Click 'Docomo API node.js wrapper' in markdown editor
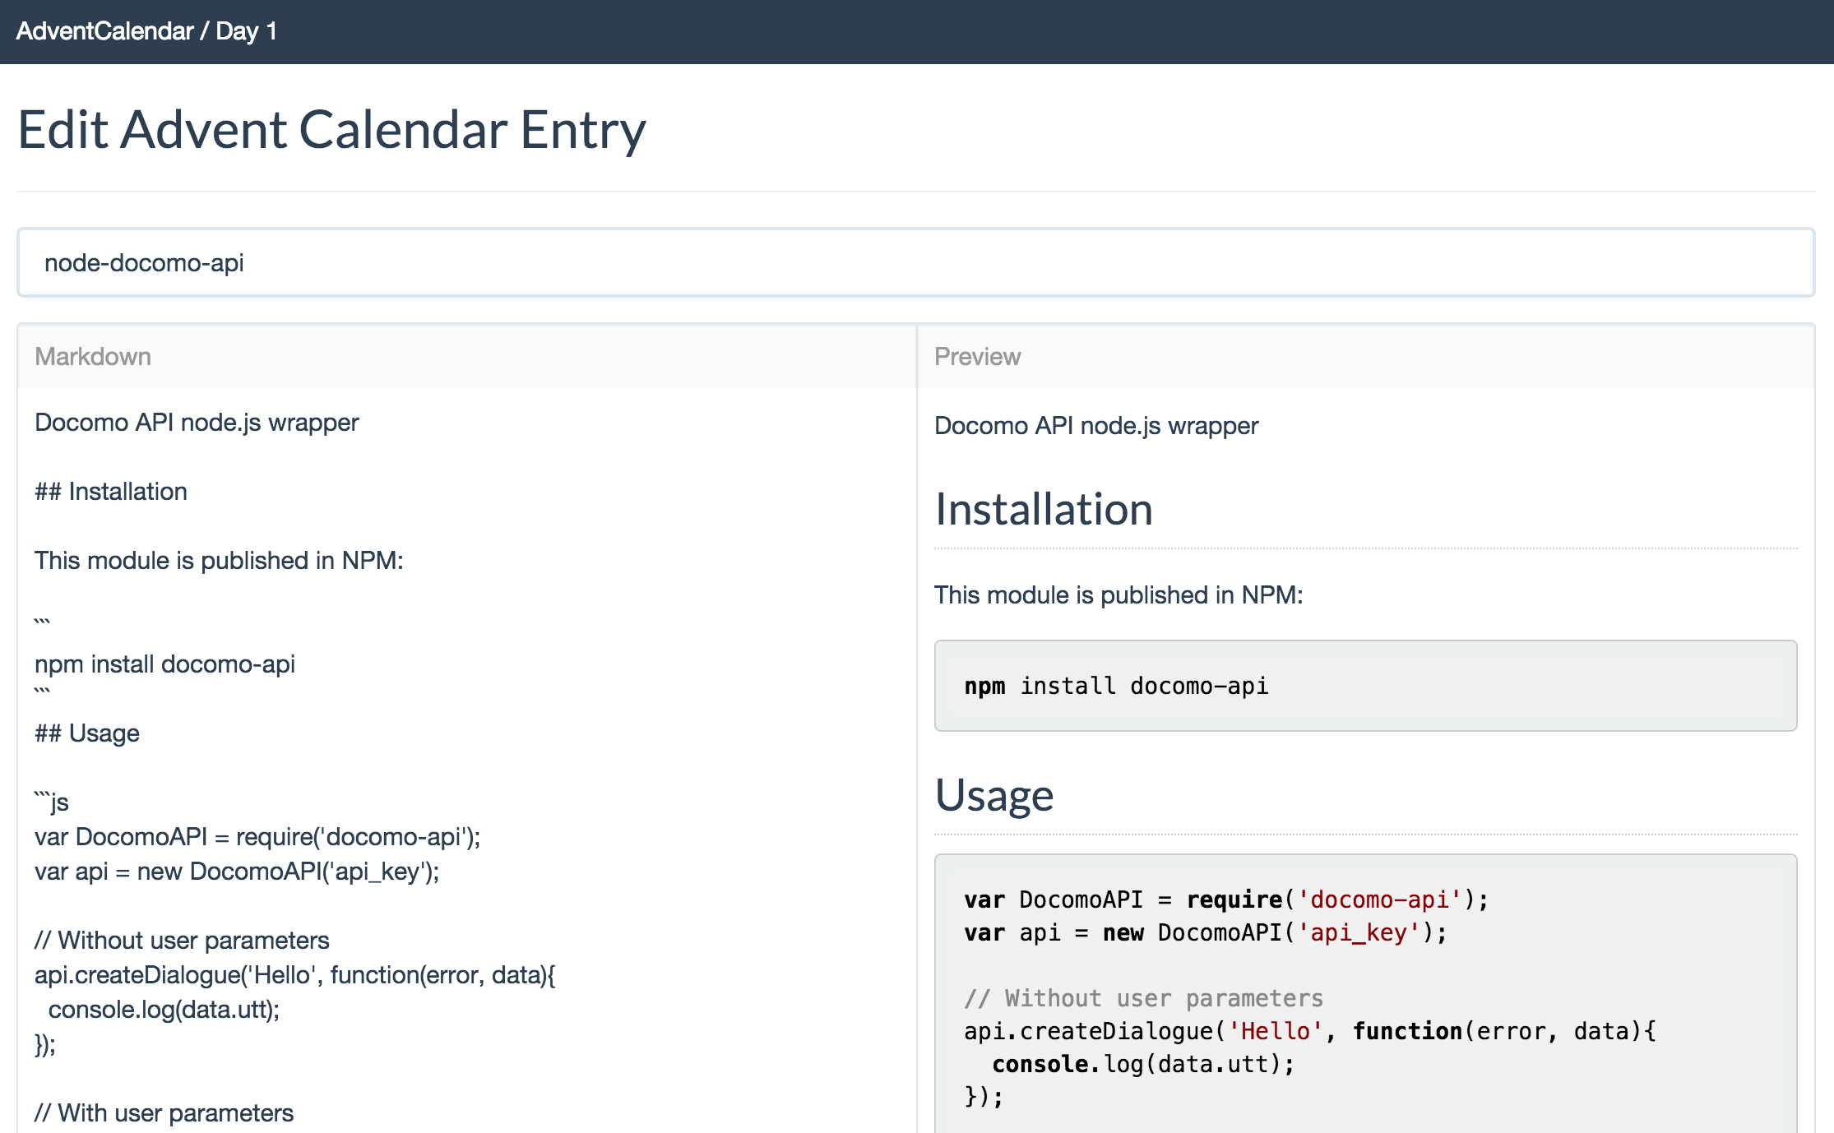The image size is (1834, 1133). coord(197,423)
